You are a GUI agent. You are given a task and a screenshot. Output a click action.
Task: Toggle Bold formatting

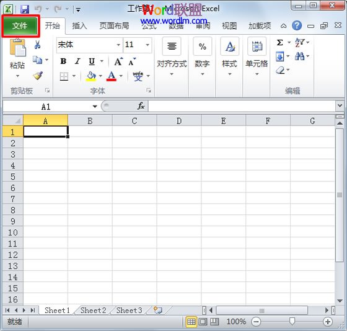tap(63, 61)
